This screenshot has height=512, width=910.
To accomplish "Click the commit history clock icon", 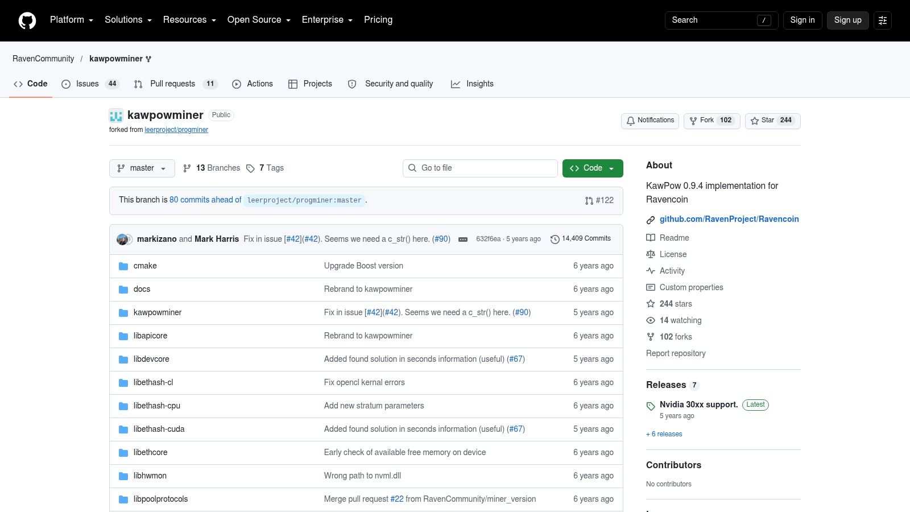I will pos(555,240).
